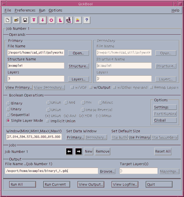Click the Target Layers(s) input field
This screenshot has height=197, width=184.
tap(139, 171)
